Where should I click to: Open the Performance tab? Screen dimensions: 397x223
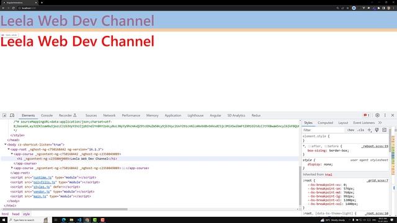[x=131, y=115]
